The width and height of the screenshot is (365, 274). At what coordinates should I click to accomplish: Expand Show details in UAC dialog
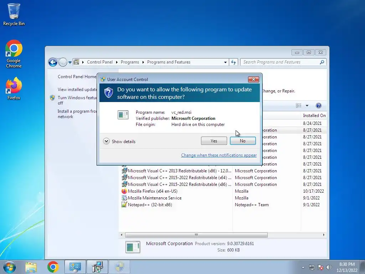click(119, 141)
